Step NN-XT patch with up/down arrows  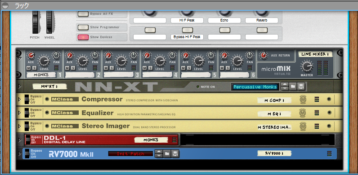pos(285,86)
